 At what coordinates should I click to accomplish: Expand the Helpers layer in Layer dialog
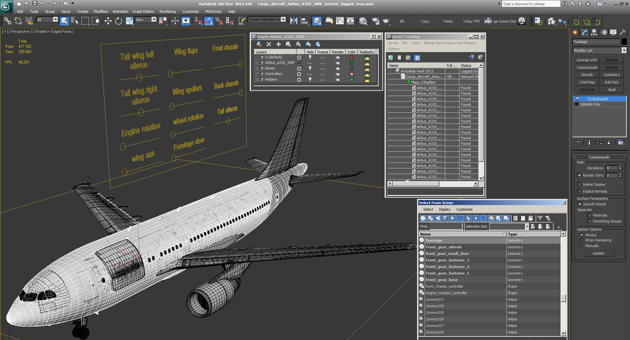(257, 79)
